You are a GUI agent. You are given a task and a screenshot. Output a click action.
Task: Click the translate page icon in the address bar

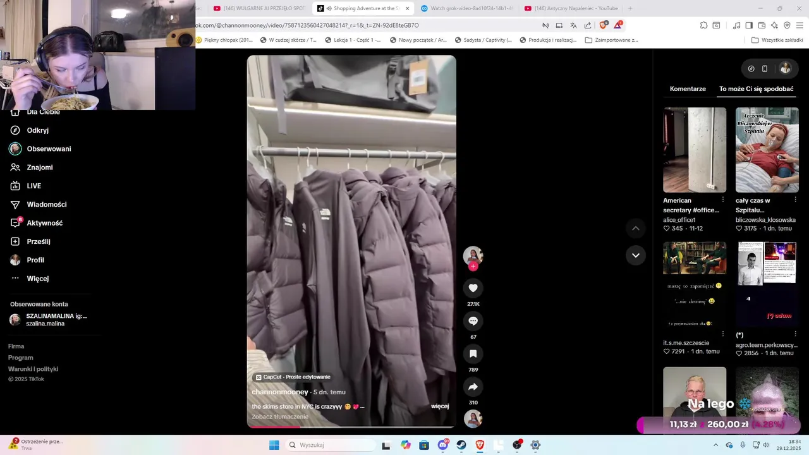573,25
